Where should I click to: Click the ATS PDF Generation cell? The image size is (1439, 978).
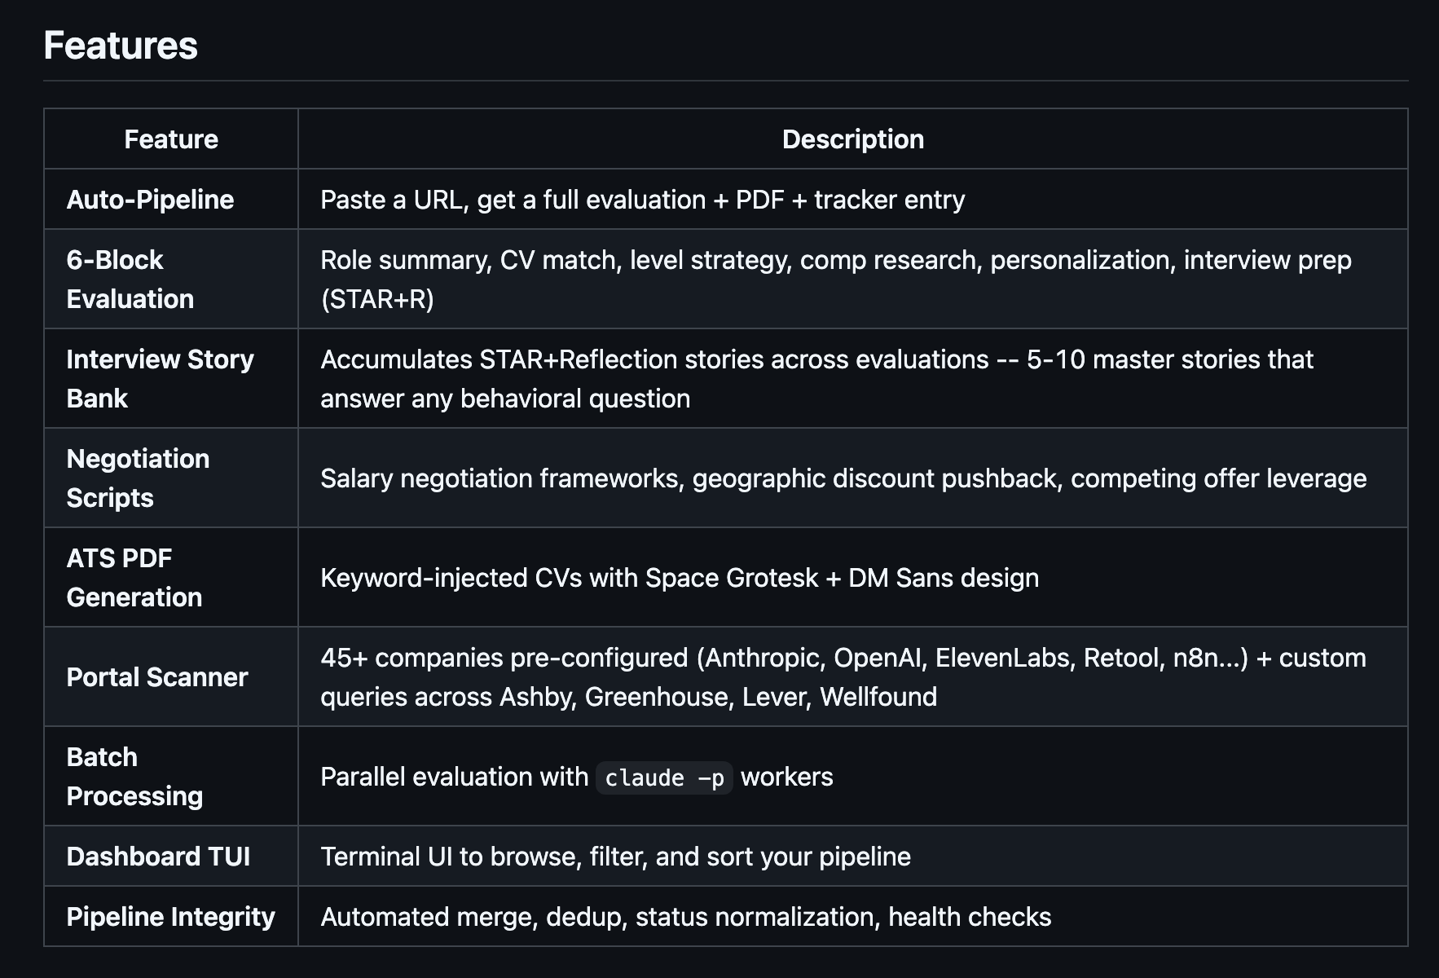pos(134,578)
